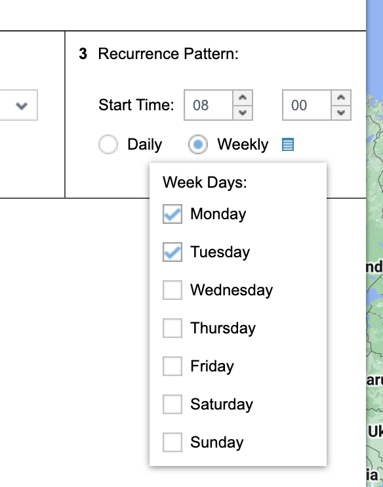
Task: Enable the Saturday checkbox
Action: coord(172,404)
